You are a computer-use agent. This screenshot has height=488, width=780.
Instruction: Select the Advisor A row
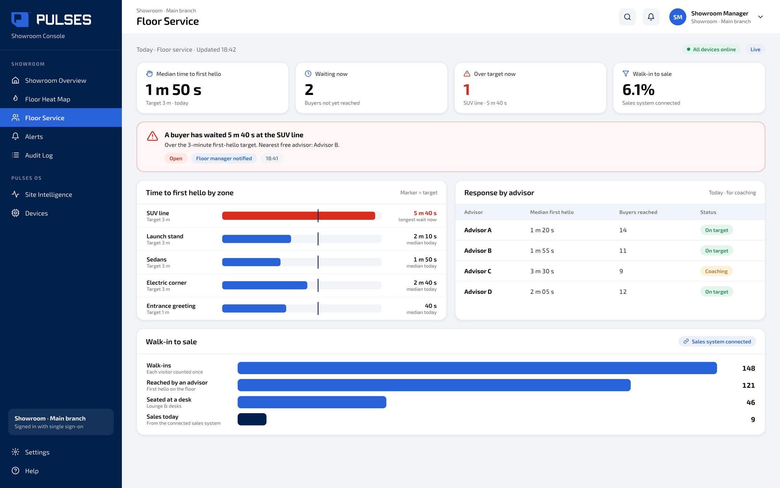click(610, 230)
